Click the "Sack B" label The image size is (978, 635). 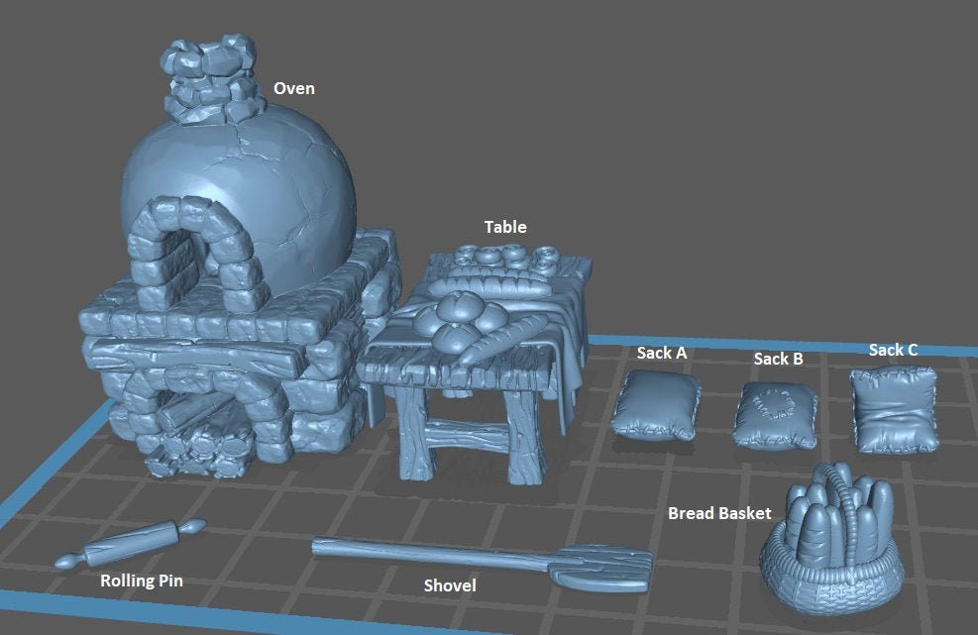pos(778,359)
